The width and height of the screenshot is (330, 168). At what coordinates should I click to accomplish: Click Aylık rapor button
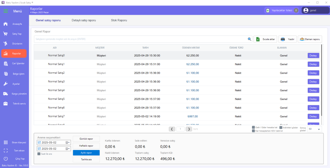pyautogui.click(x=86, y=153)
